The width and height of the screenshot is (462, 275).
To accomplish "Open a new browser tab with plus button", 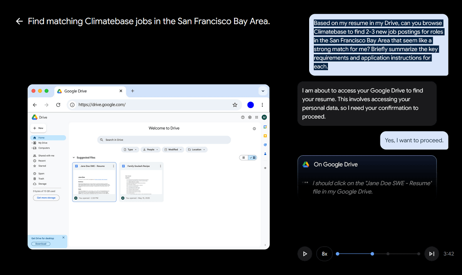I will [132, 91].
